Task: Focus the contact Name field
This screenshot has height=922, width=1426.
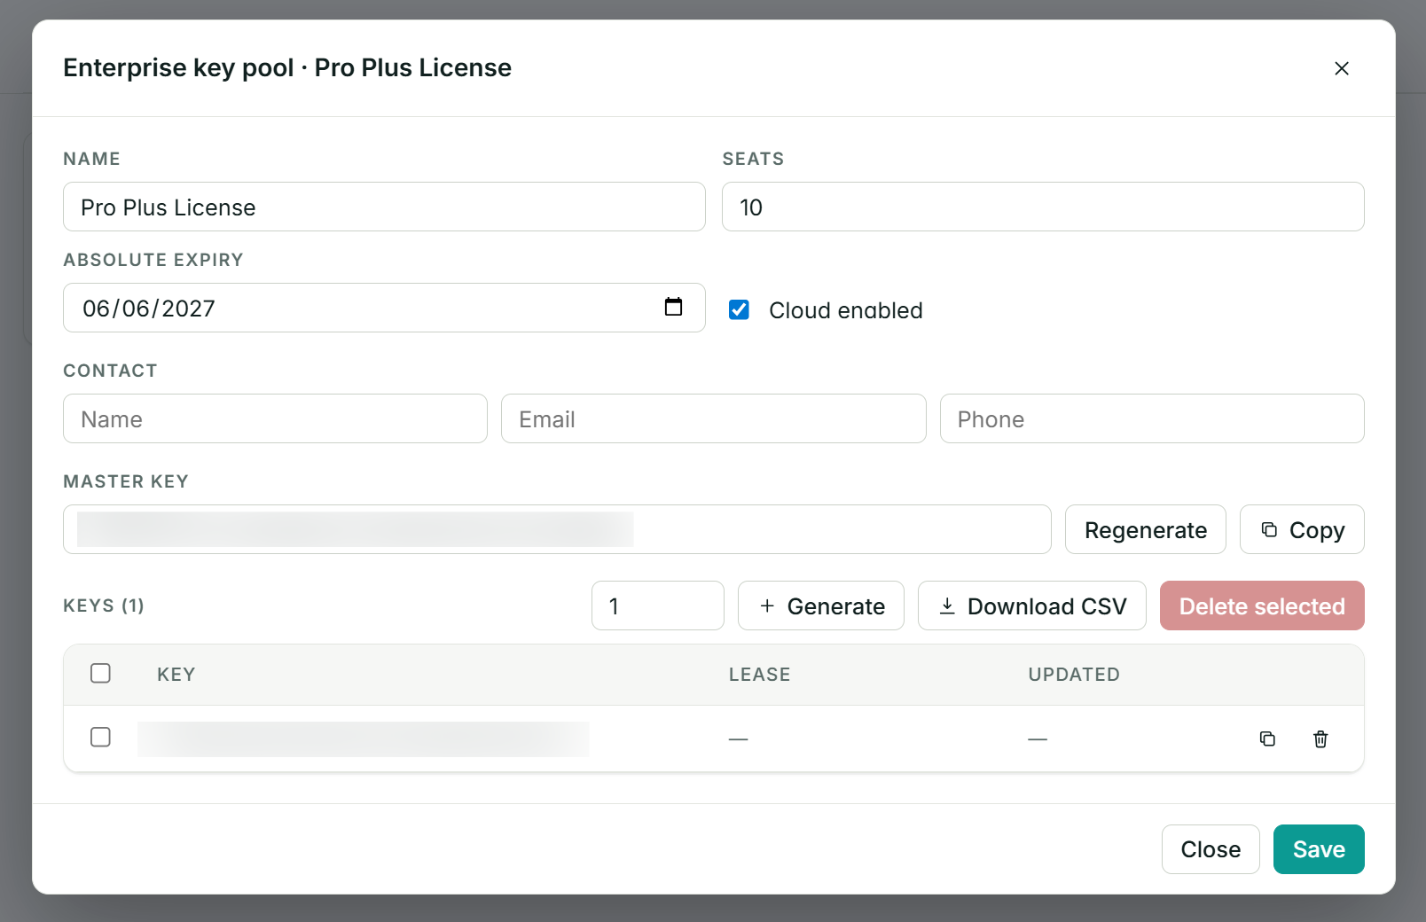Action: pyautogui.click(x=275, y=418)
